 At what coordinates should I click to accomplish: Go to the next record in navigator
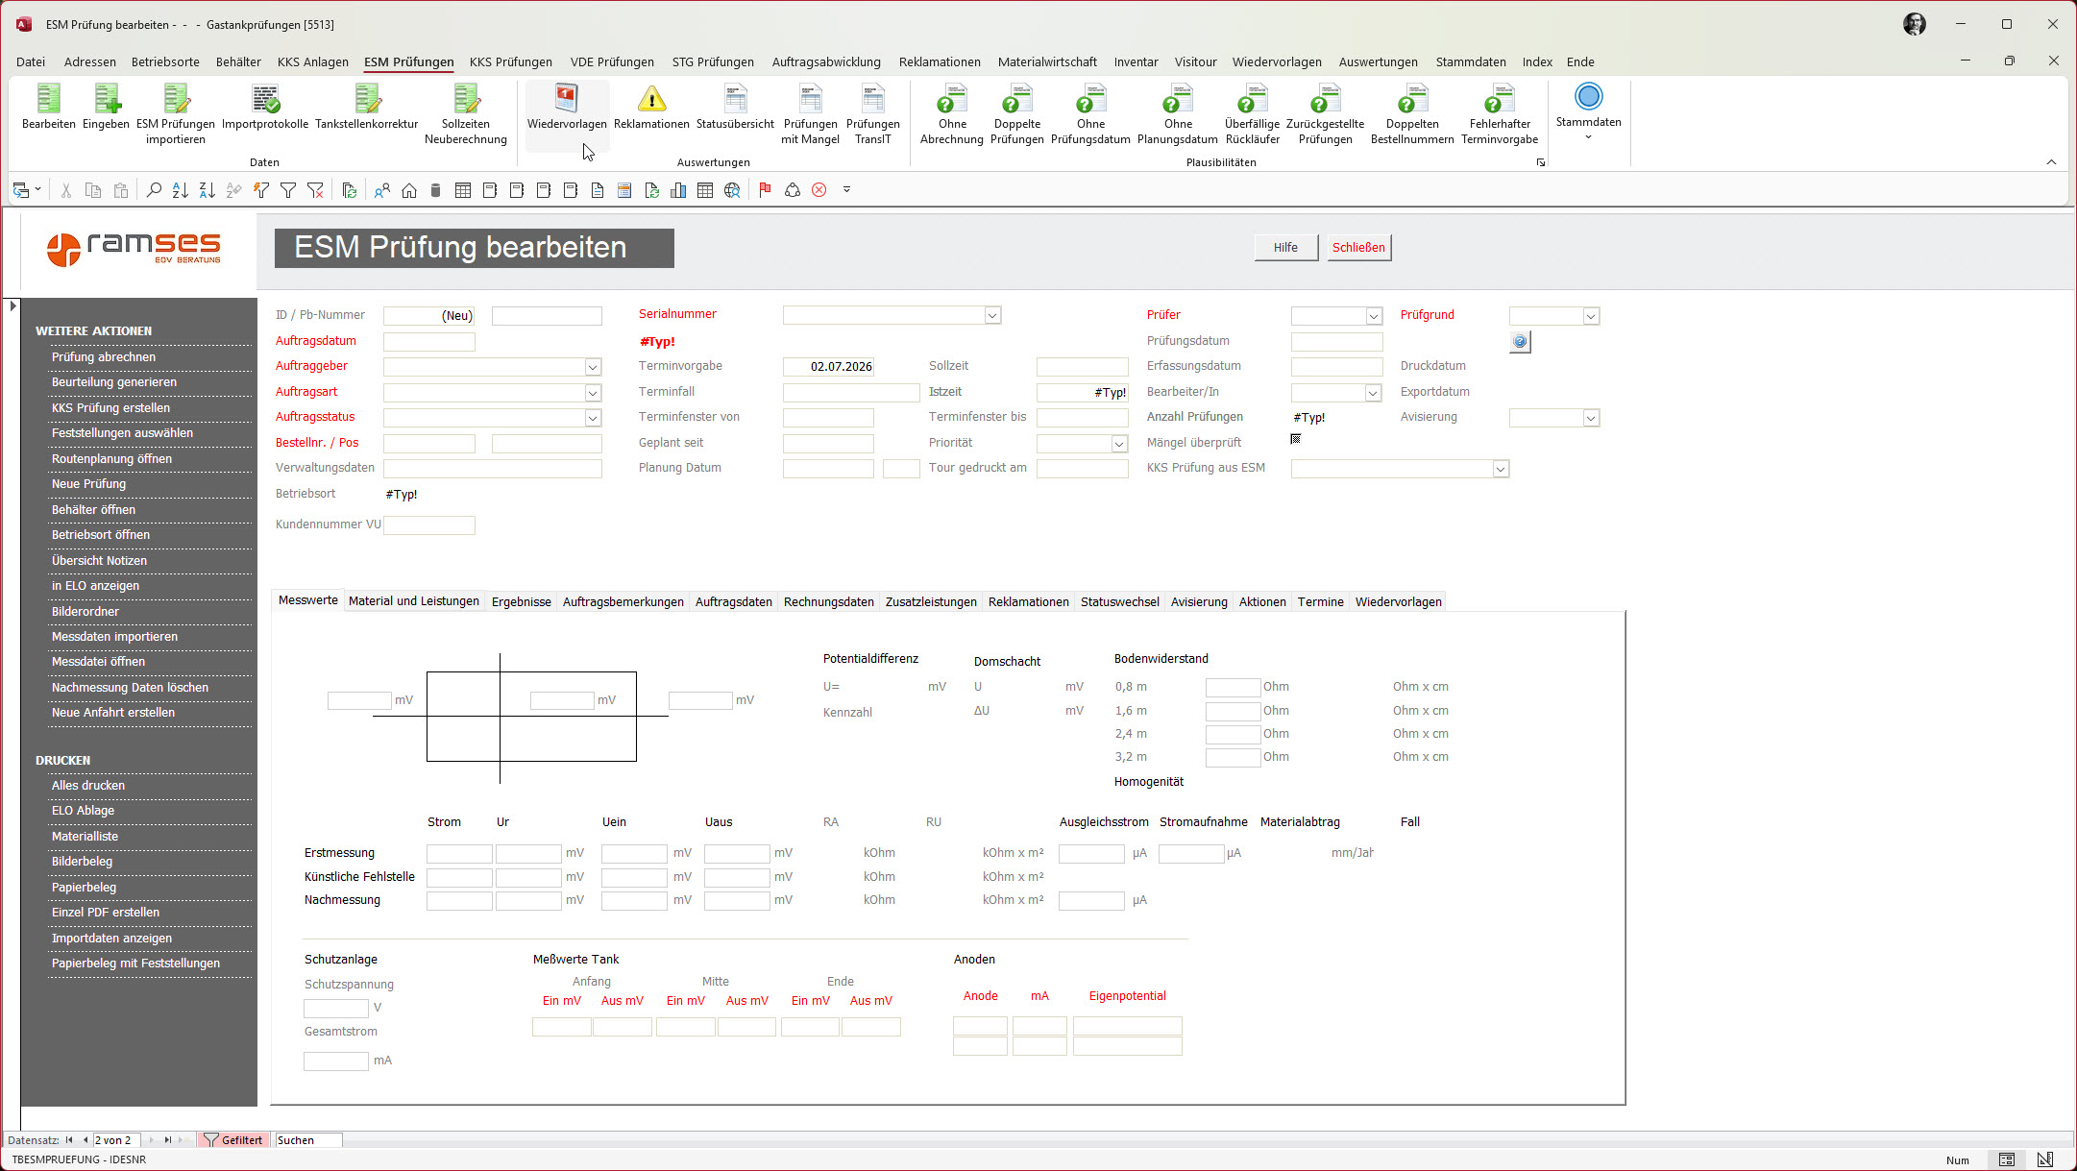152,1140
